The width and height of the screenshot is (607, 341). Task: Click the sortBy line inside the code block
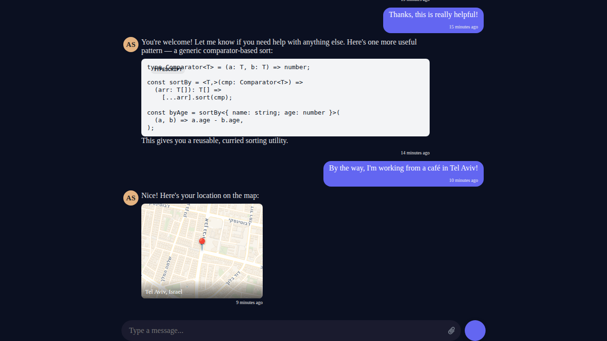click(x=225, y=82)
